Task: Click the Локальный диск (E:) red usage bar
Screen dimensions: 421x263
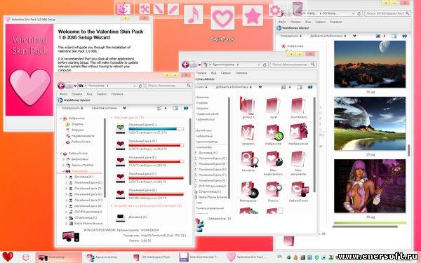Action: tap(156, 161)
